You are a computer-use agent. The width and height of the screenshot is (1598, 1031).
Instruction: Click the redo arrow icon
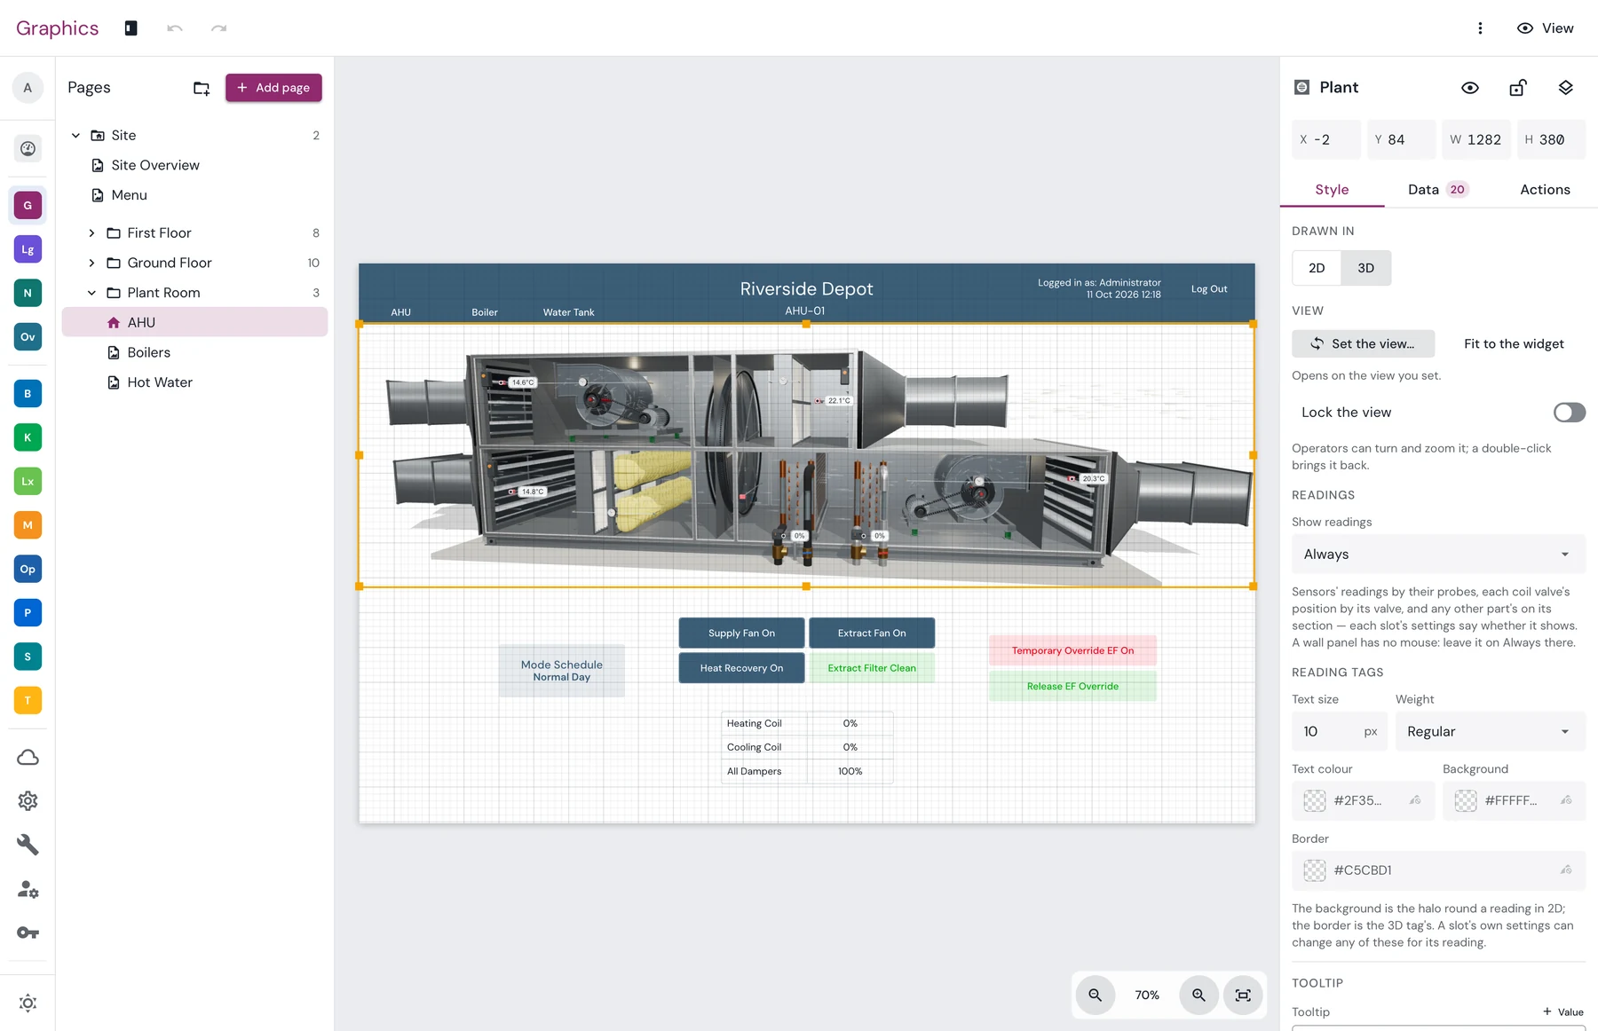click(218, 28)
